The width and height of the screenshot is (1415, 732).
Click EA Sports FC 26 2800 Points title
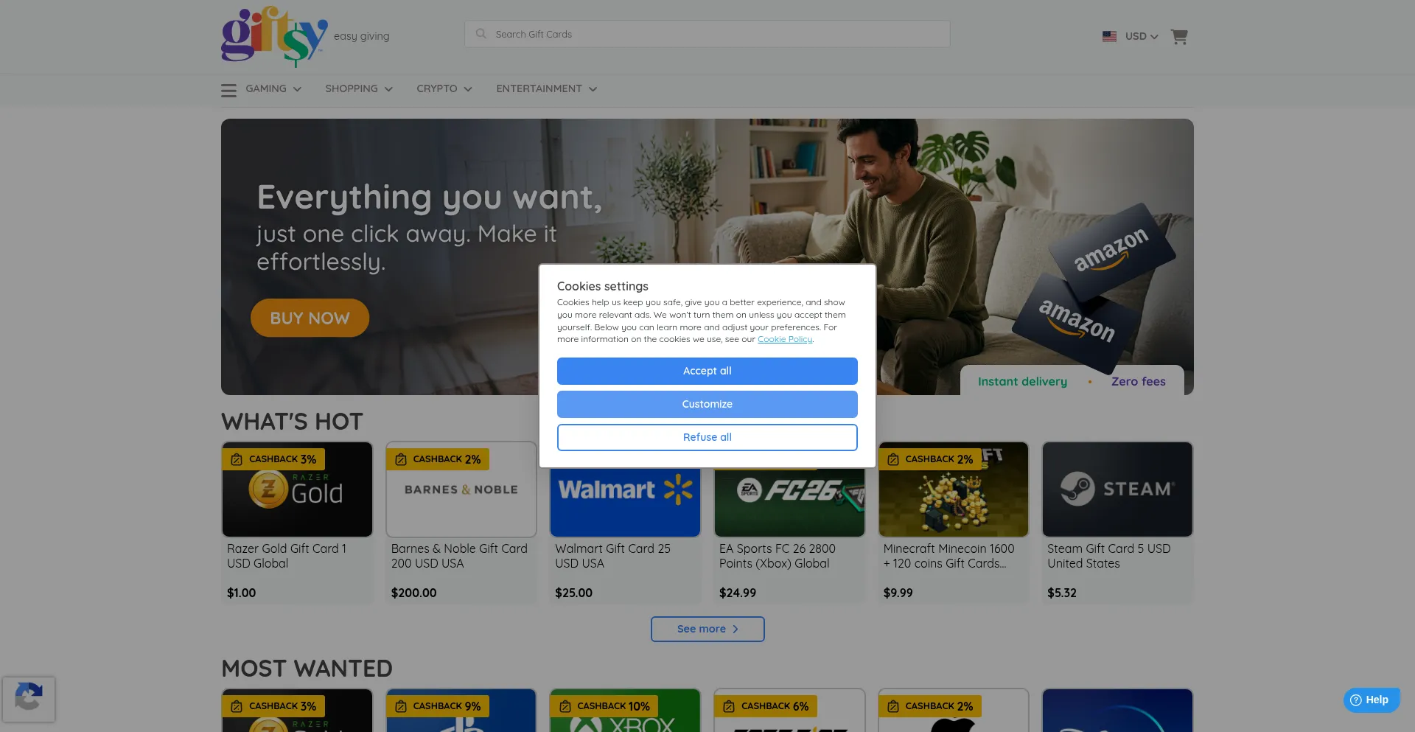point(778,556)
